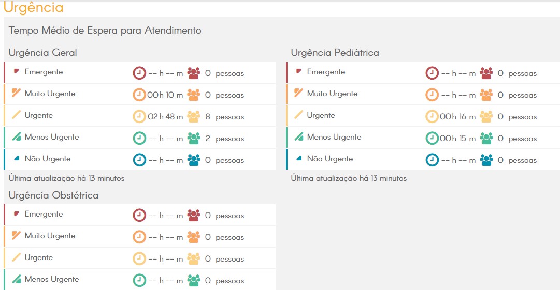Click the red clock icon for Urgência Geral Emergente
Viewport: 560px width, 290px height.
pos(139,73)
